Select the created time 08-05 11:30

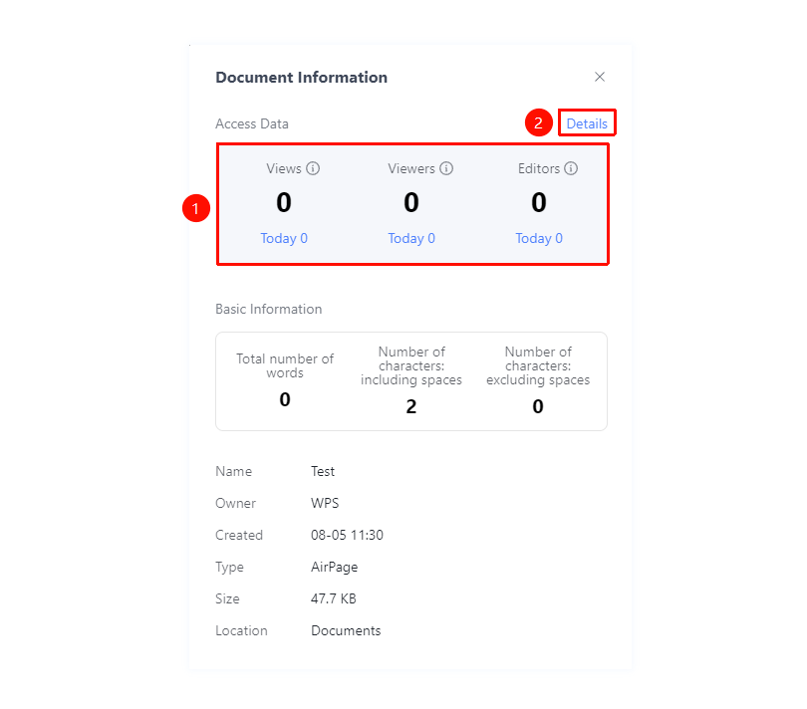click(x=347, y=535)
